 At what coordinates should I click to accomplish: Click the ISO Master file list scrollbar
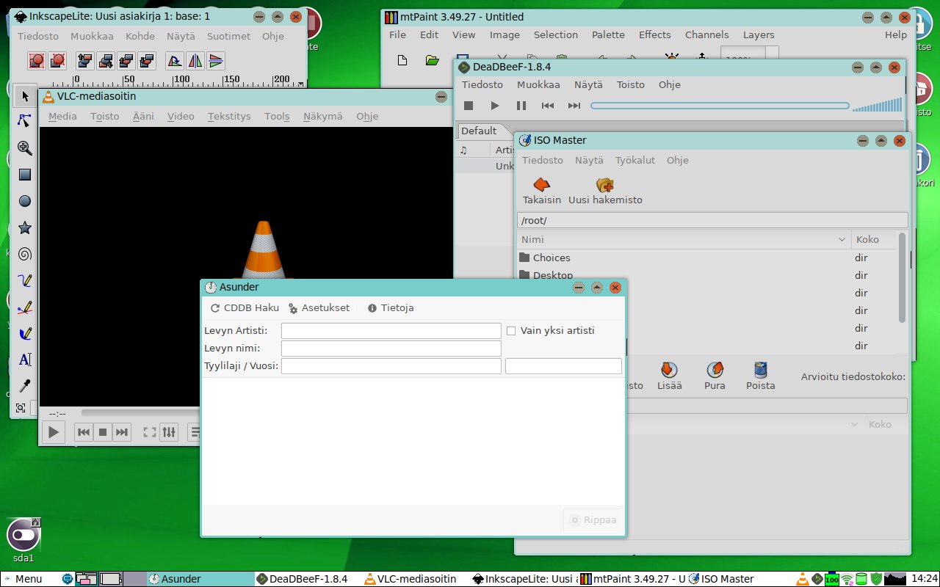tap(903, 279)
